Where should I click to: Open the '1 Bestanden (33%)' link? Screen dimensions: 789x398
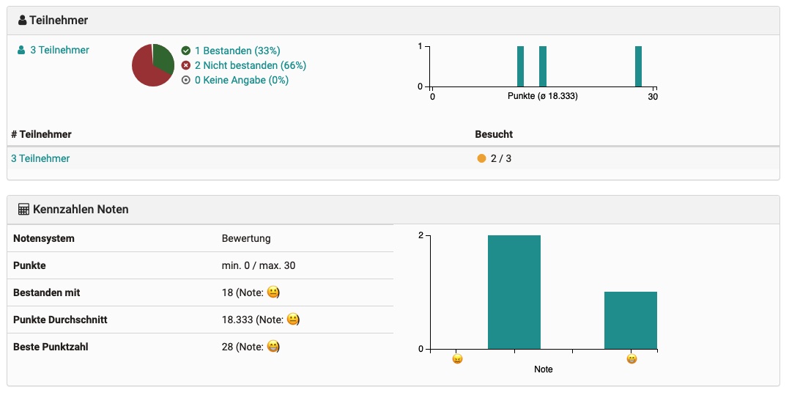(x=237, y=51)
